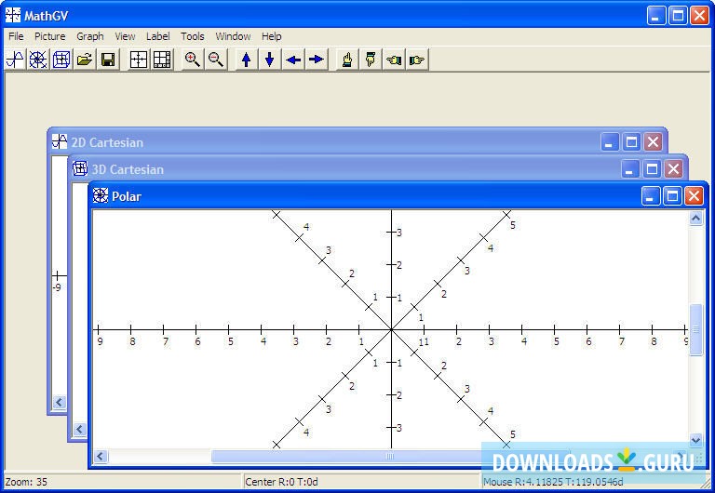Zoom out with the minus magnifier
Image resolution: width=715 pixels, height=493 pixels.
(x=216, y=60)
